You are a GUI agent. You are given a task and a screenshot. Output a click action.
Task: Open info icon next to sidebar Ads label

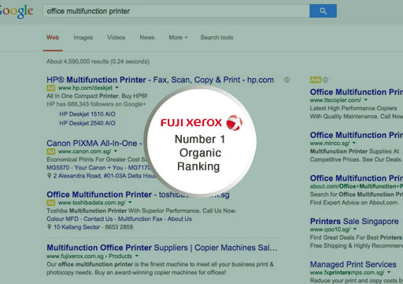point(325,80)
